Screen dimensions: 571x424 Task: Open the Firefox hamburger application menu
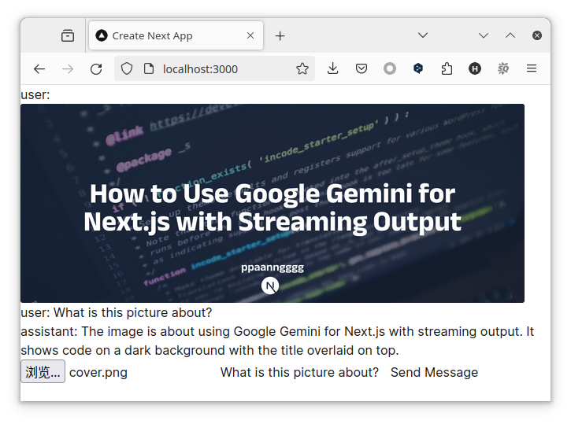tap(532, 68)
